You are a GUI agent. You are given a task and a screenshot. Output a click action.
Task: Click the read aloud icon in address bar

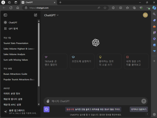[x=99, y=8]
